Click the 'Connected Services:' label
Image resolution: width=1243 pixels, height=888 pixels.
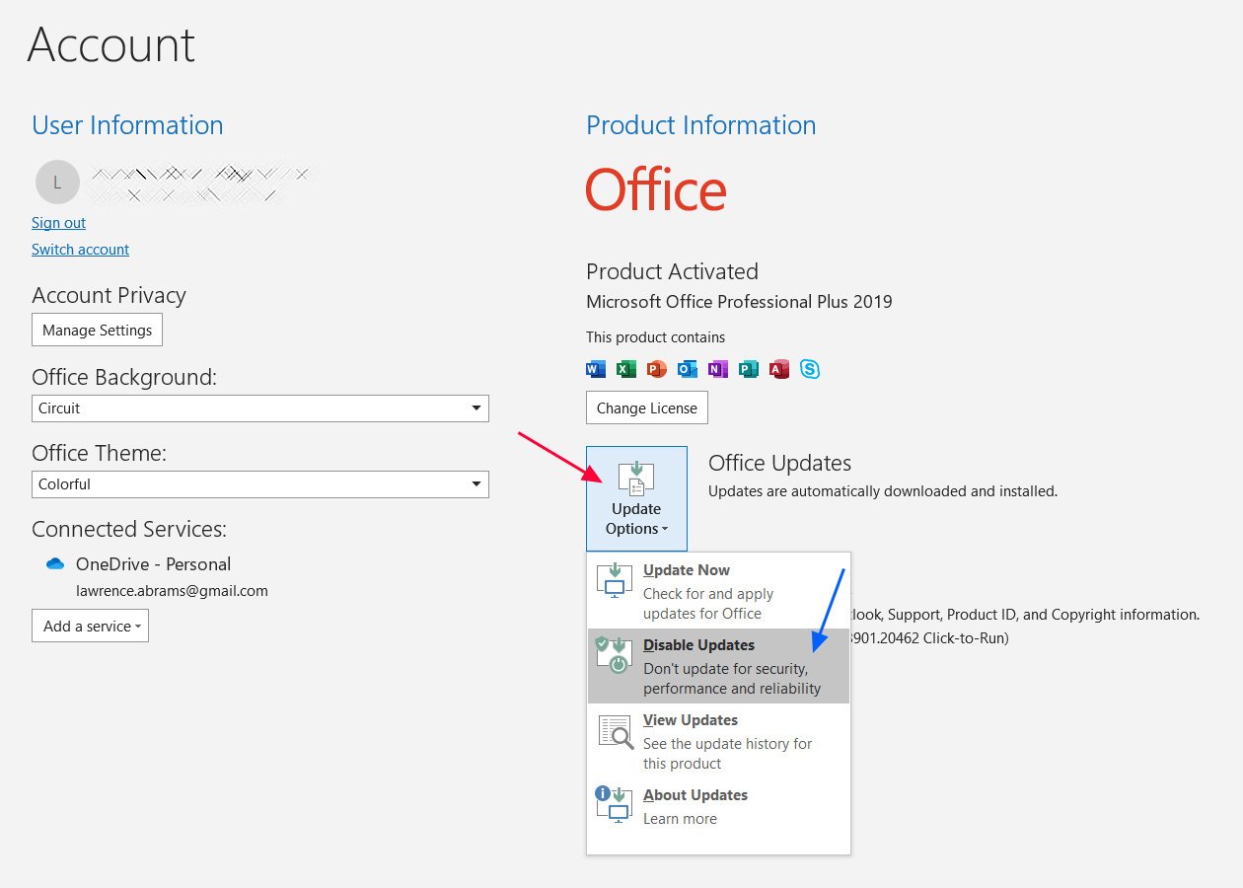[129, 529]
